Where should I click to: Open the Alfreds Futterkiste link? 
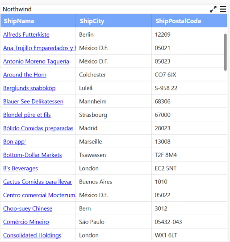point(26,34)
